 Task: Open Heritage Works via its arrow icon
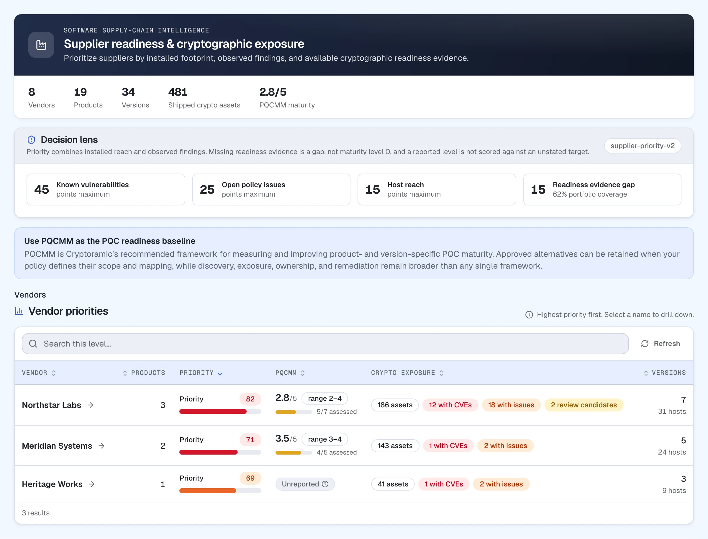pos(92,484)
